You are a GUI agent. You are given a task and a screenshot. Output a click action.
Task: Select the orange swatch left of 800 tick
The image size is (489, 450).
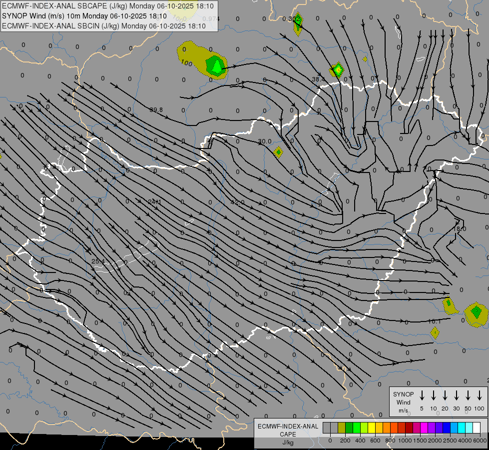[x=387, y=427]
